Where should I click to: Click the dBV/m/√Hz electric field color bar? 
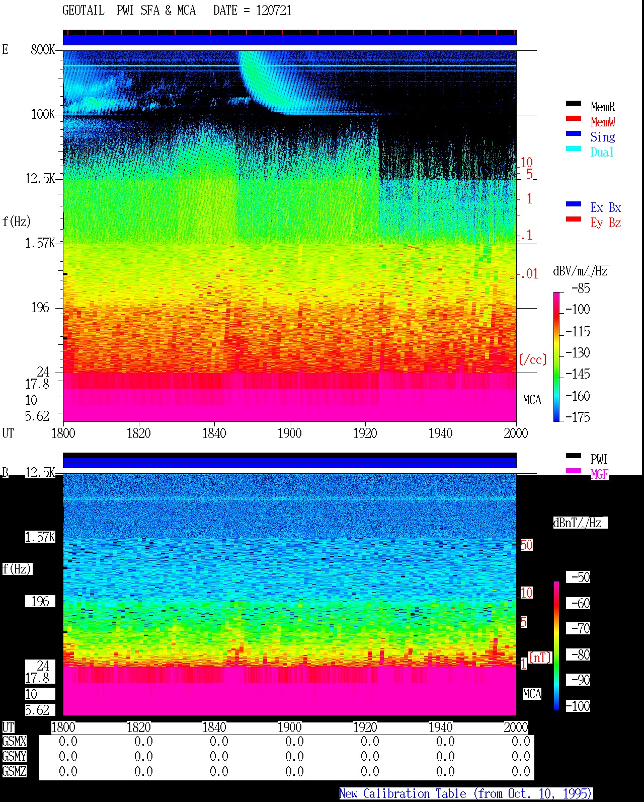(556, 356)
